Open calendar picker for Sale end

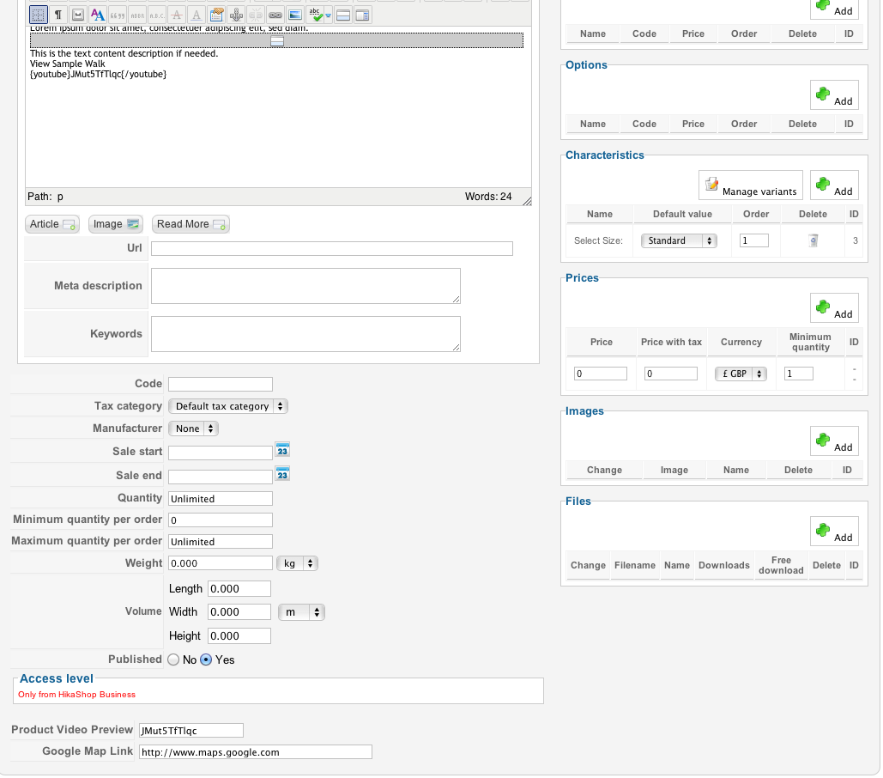(x=282, y=474)
